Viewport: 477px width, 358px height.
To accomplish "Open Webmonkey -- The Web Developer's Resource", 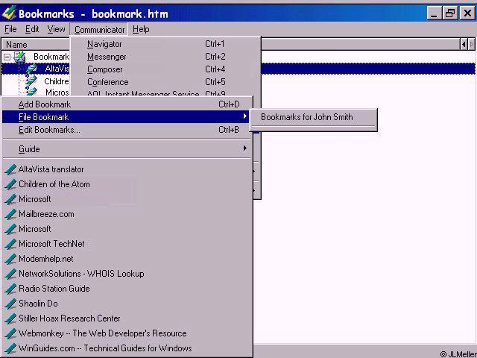I will point(127,333).
